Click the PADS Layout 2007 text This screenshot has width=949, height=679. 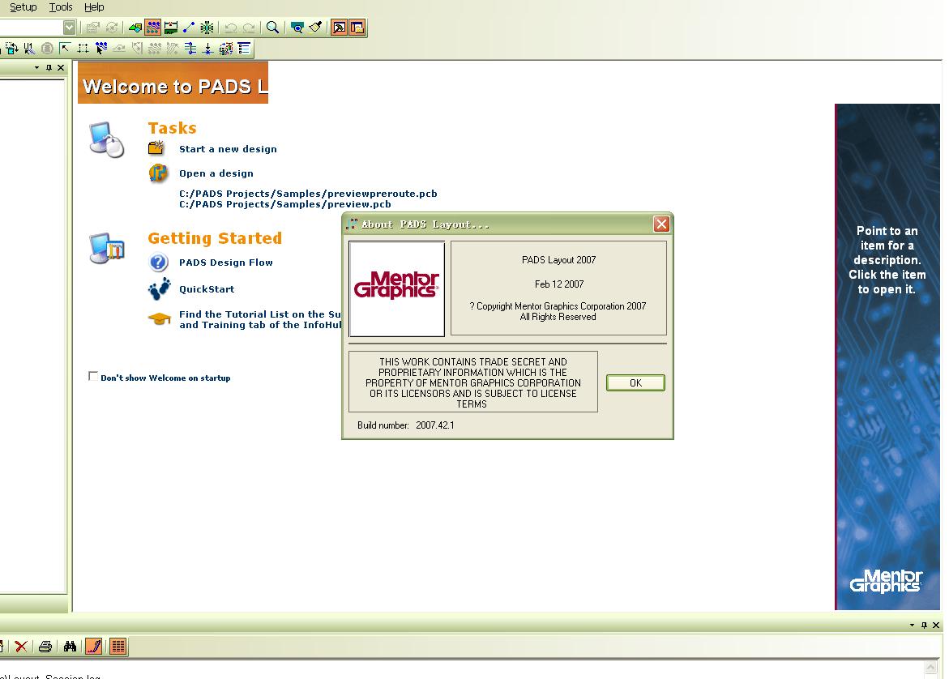[x=558, y=260]
